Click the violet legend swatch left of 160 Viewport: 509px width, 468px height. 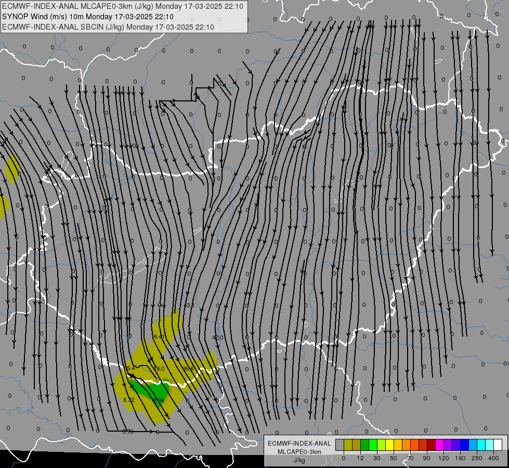456,445
